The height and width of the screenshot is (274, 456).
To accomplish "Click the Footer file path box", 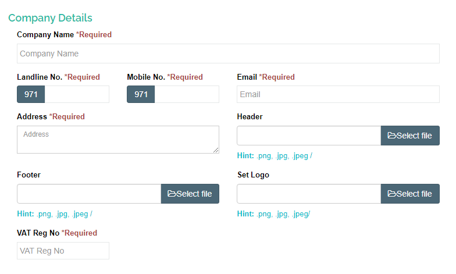I will [88, 194].
